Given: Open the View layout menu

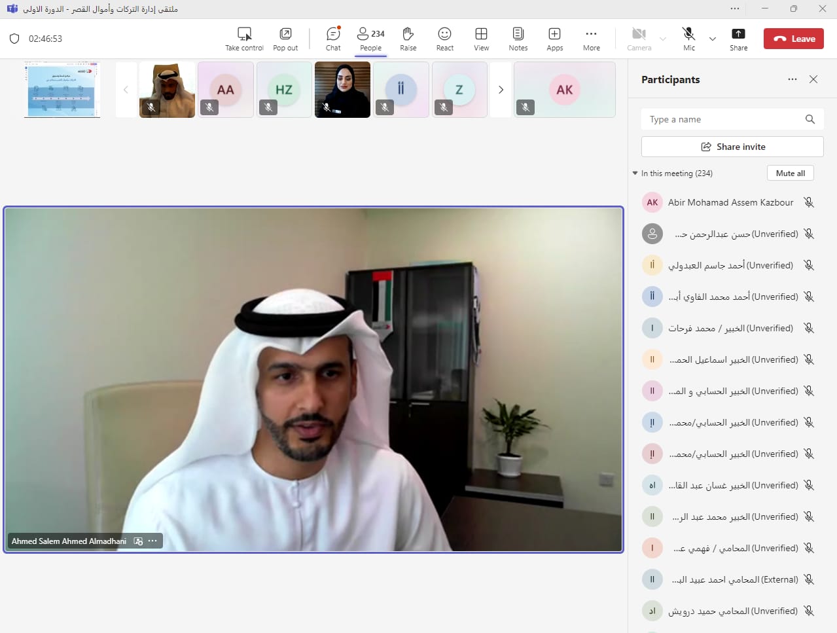Looking at the screenshot, I should point(481,39).
